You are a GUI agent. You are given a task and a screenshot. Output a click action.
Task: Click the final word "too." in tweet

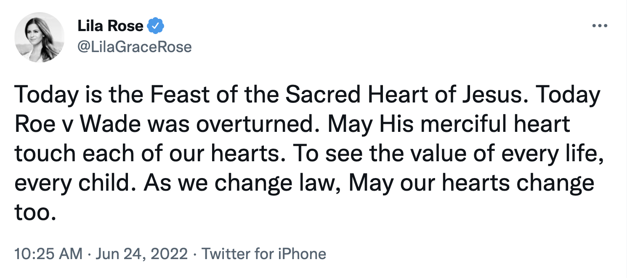tap(35, 212)
